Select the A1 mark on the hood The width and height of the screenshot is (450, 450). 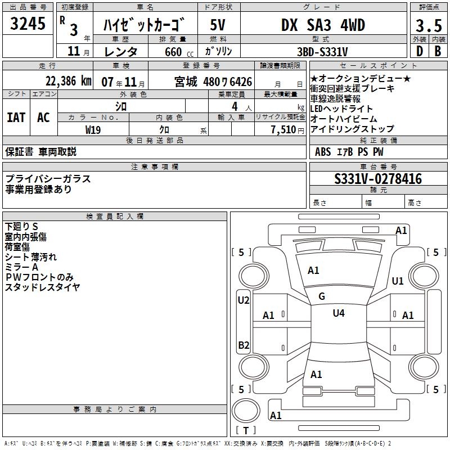tap(313, 271)
